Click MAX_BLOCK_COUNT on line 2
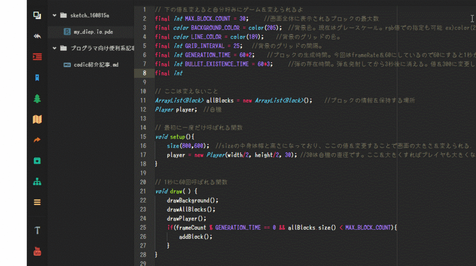This screenshot has width=476, height=266. pyautogui.click(x=208, y=19)
